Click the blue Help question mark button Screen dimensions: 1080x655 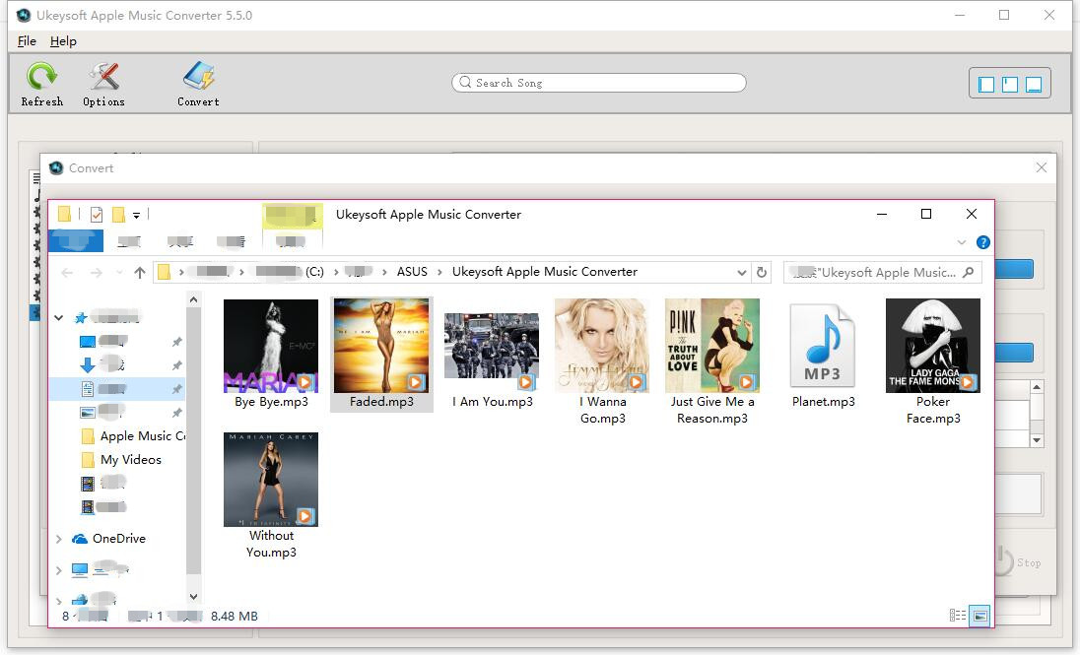[x=983, y=242]
